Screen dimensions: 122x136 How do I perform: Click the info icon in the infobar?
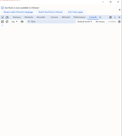pos(2,8)
